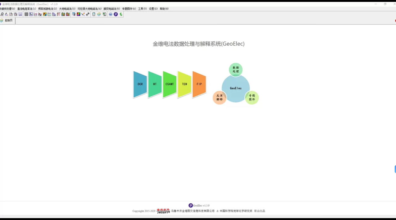396x220 pixels.
Task: Click the green arrow document toolbar icon
Action: pyautogui.click(x=104, y=14)
